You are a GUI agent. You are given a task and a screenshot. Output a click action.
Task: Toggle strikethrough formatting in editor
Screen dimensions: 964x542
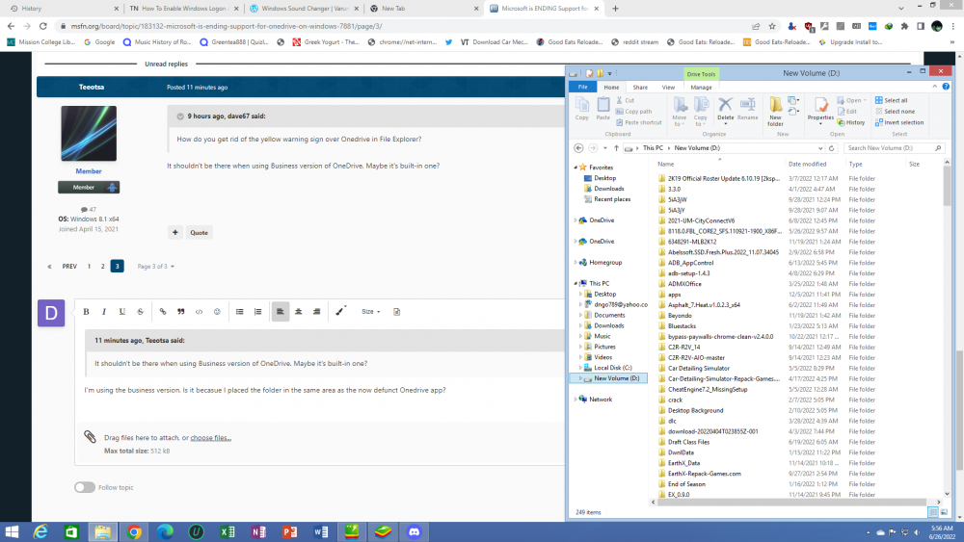(141, 312)
